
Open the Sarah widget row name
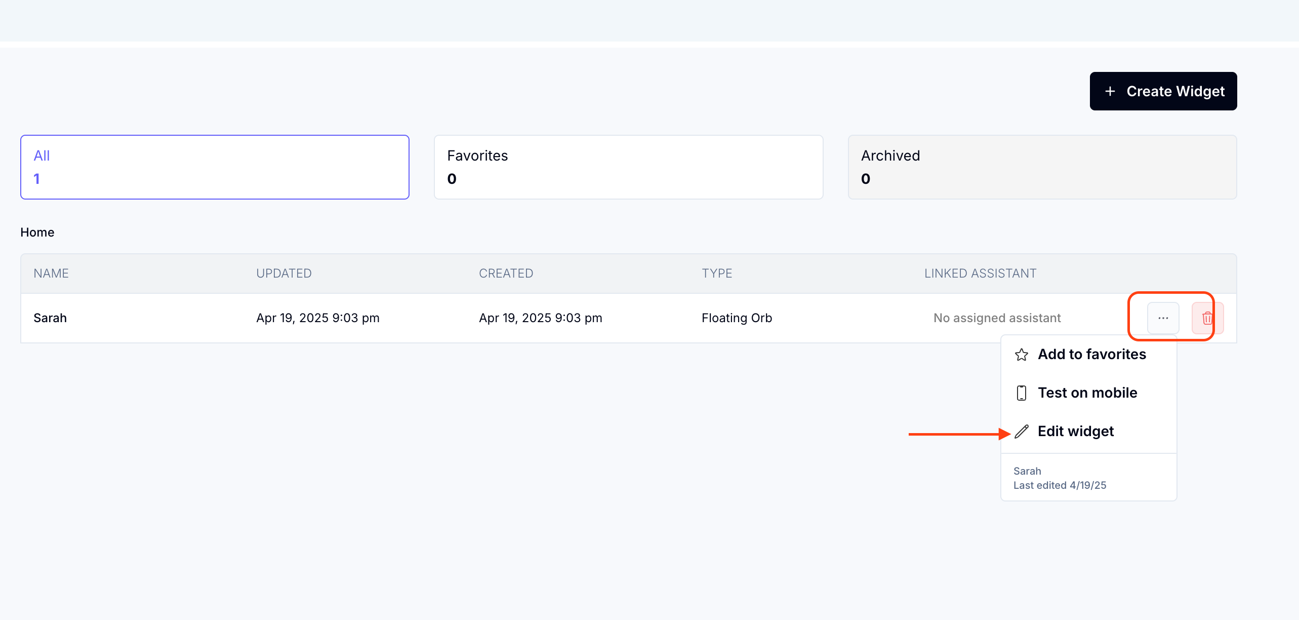pyautogui.click(x=50, y=318)
